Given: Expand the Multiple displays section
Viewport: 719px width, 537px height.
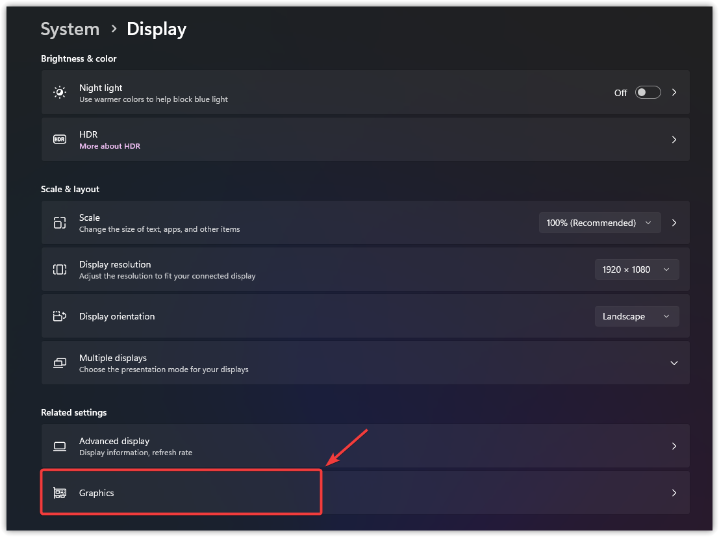Looking at the screenshot, I should click(674, 363).
